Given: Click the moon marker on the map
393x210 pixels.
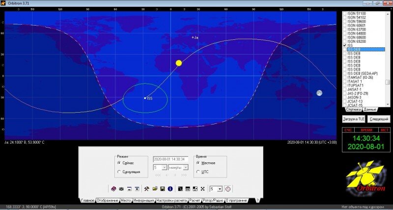Looking at the screenshot, I should (319, 93).
